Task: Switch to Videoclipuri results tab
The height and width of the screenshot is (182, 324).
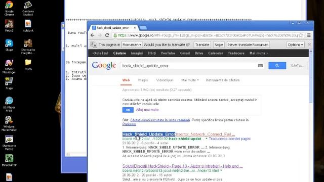Action: pos(165,80)
